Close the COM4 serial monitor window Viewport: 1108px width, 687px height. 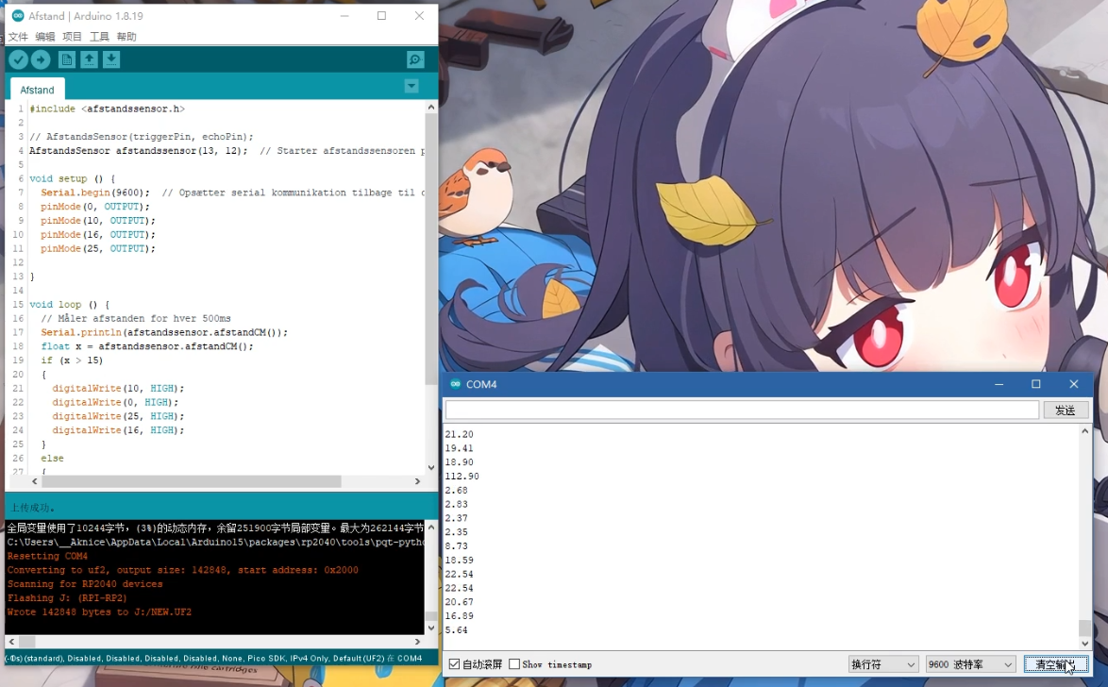[1074, 384]
